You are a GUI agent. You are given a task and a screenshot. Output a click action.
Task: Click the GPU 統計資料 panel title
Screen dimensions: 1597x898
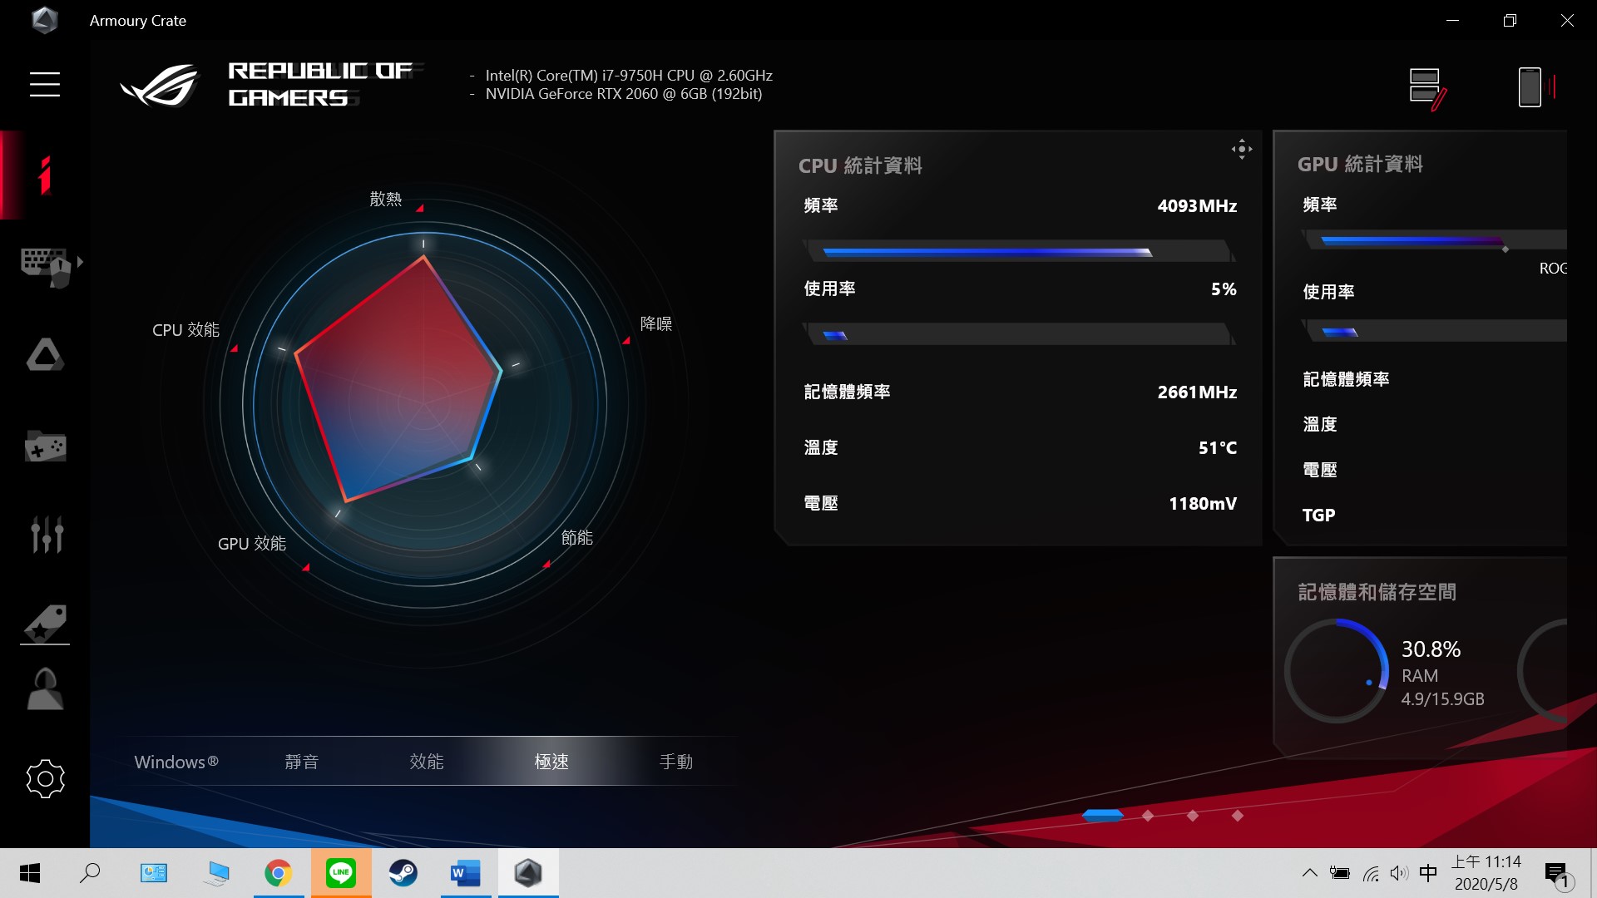click(1360, 164)
